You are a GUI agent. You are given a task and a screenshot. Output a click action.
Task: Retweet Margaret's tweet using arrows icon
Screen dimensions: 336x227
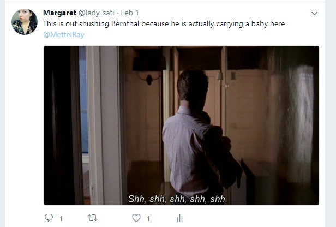point(93,218)
